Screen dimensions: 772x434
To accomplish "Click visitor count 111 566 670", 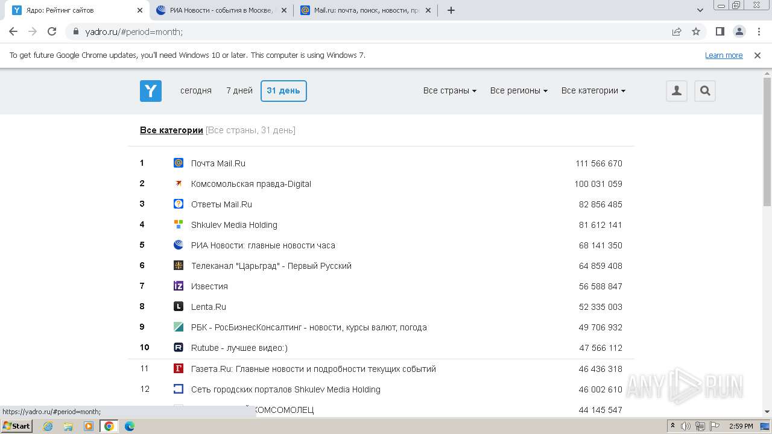I will 599,163.
